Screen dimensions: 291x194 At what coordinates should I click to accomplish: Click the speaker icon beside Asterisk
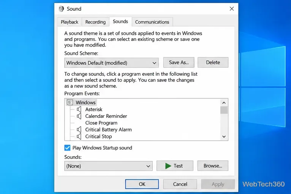[79, 110]
